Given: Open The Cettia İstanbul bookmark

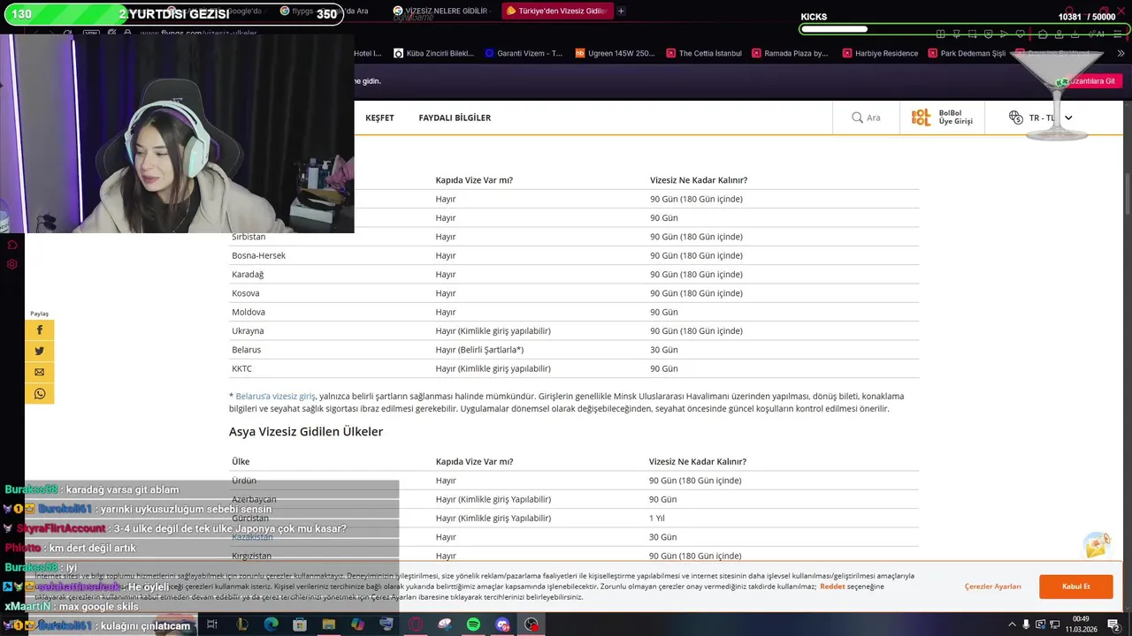Looking at the screenshot, I should [x=704, y=53].
